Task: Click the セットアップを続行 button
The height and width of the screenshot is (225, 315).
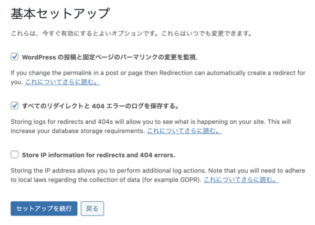Action: point(44,208)
